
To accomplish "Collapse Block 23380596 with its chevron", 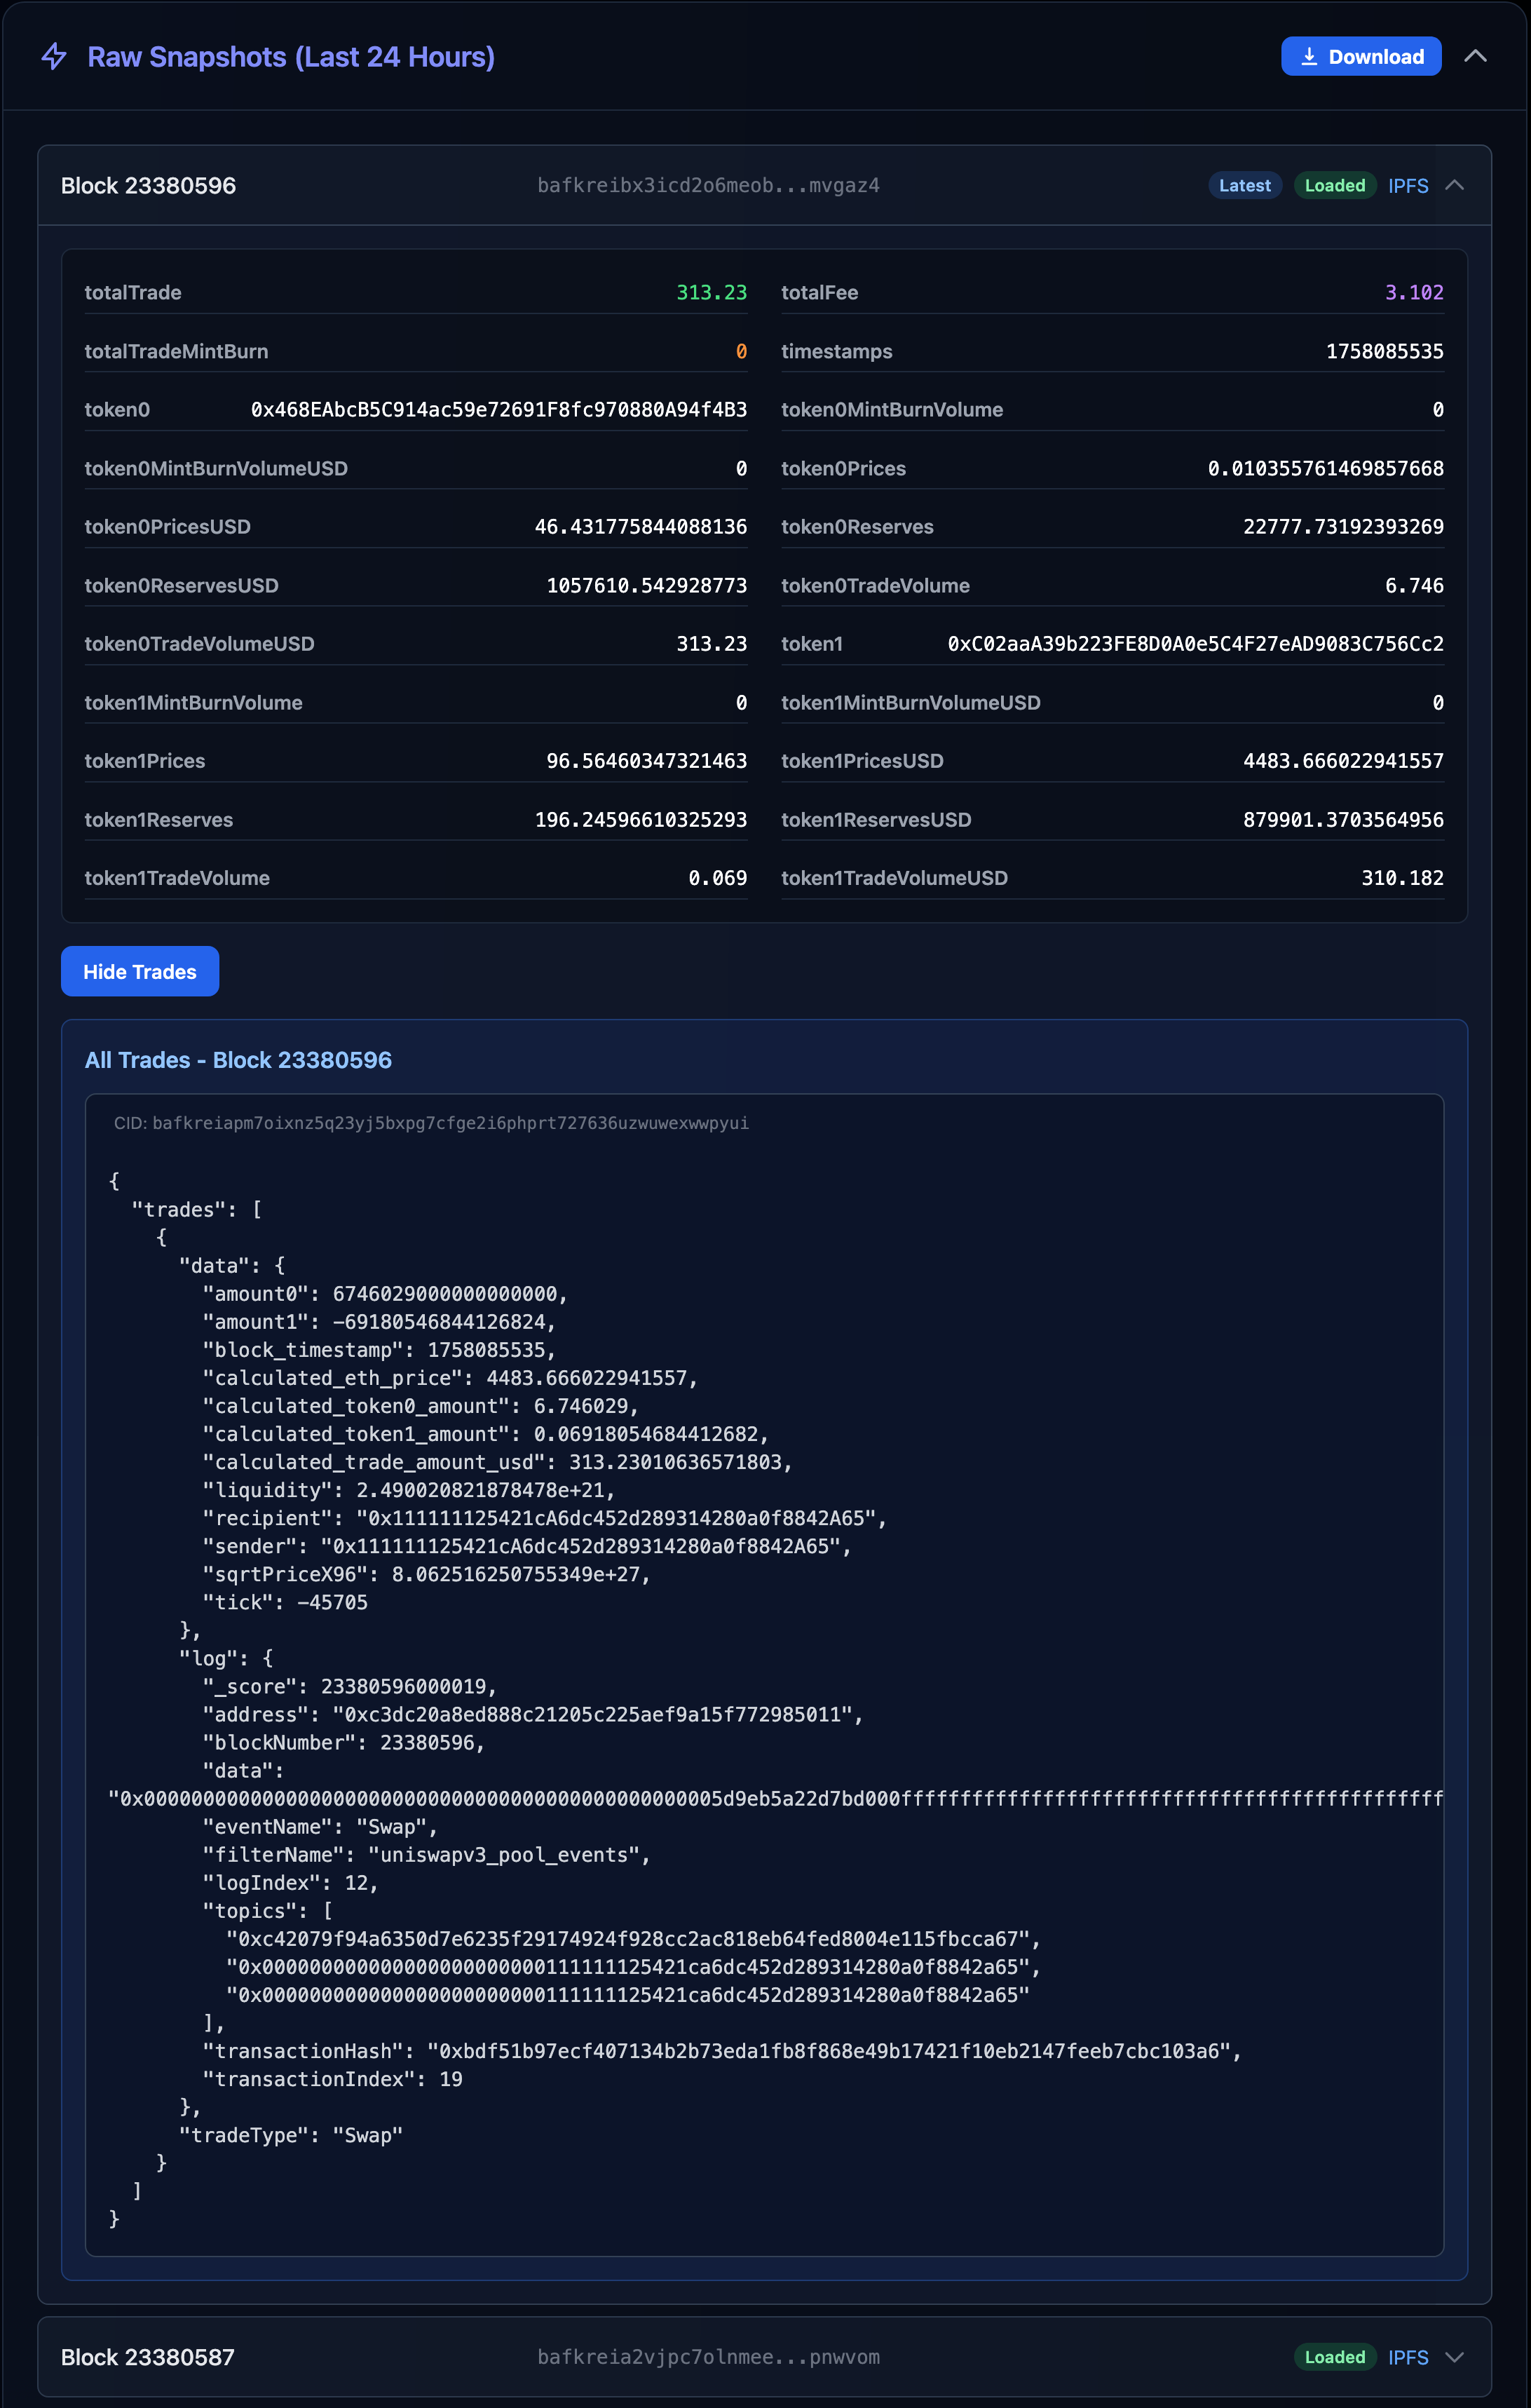I will [1455, 185].
